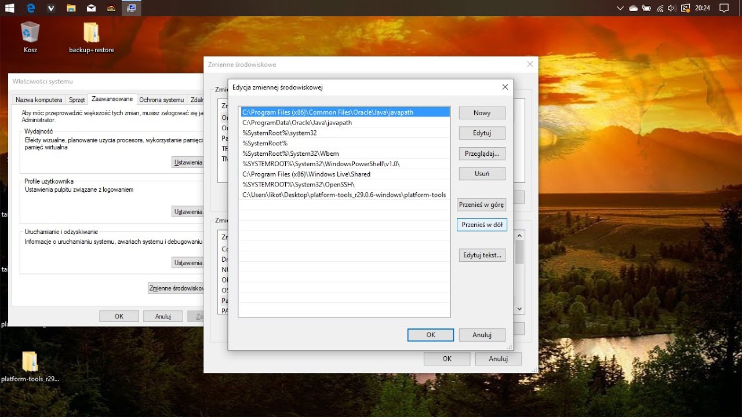Open the OneDrive cloud tray icon
This screenshot has width=742, height=417.
point(633,8)
